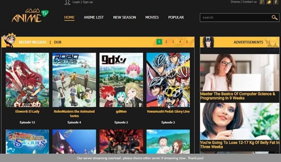Click the Episode 12 text under Elsword

click(x=27, y=122)
